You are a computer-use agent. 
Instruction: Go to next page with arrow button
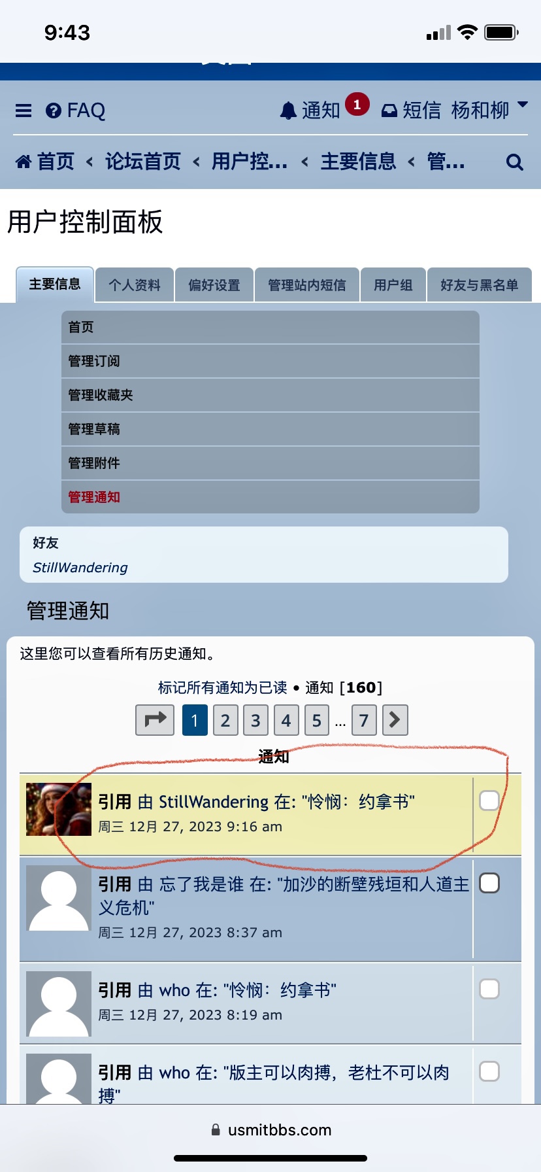[x=395, y=720]
